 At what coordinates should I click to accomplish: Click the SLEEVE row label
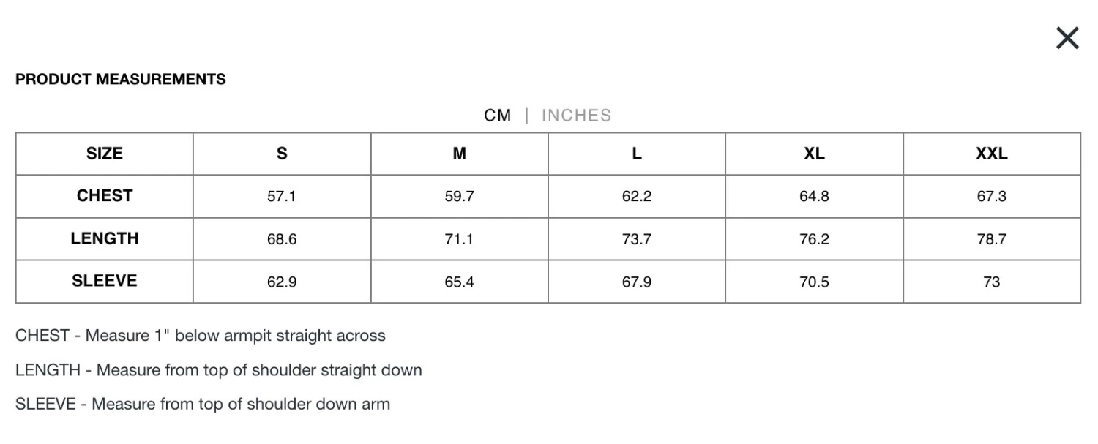point(105,281)
